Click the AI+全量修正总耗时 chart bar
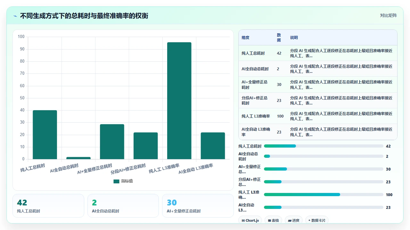The width and height of the screenshot is (410, 230). 112,142
